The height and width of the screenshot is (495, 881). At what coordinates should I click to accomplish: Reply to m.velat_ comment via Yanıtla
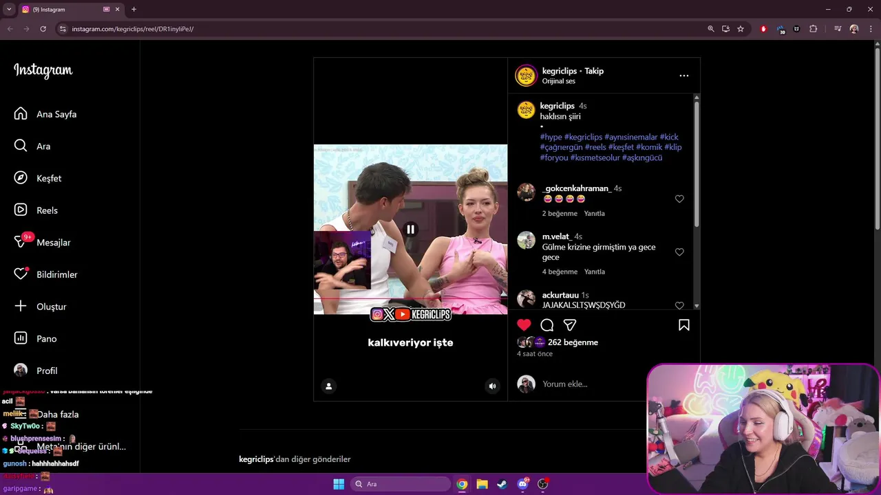(x=595, y=272)
